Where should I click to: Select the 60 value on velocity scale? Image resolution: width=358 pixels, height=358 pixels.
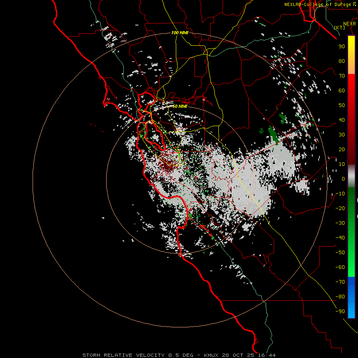[342, 90]
